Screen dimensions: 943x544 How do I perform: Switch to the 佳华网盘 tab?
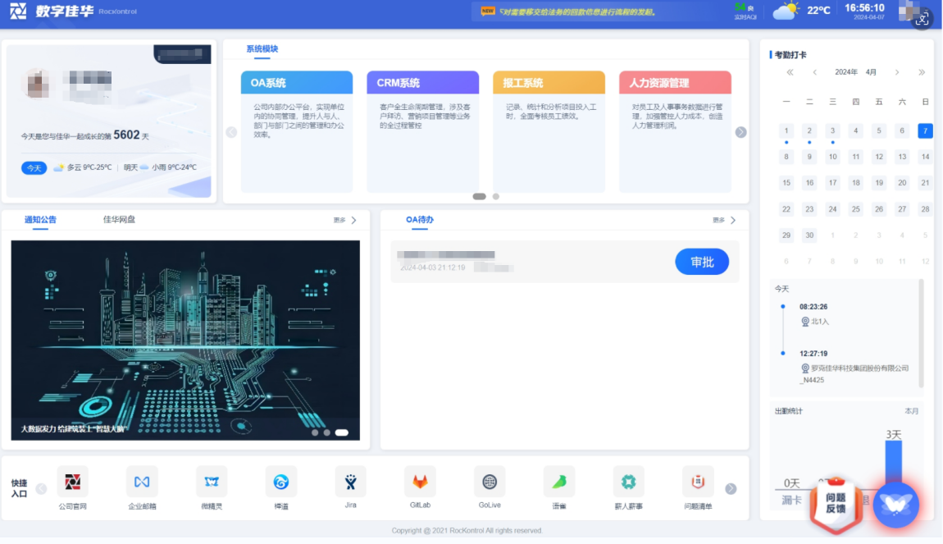click(119, 220)
